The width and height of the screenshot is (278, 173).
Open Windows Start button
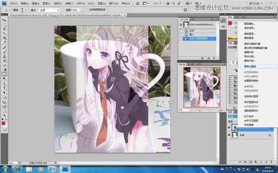pos(5,169)
